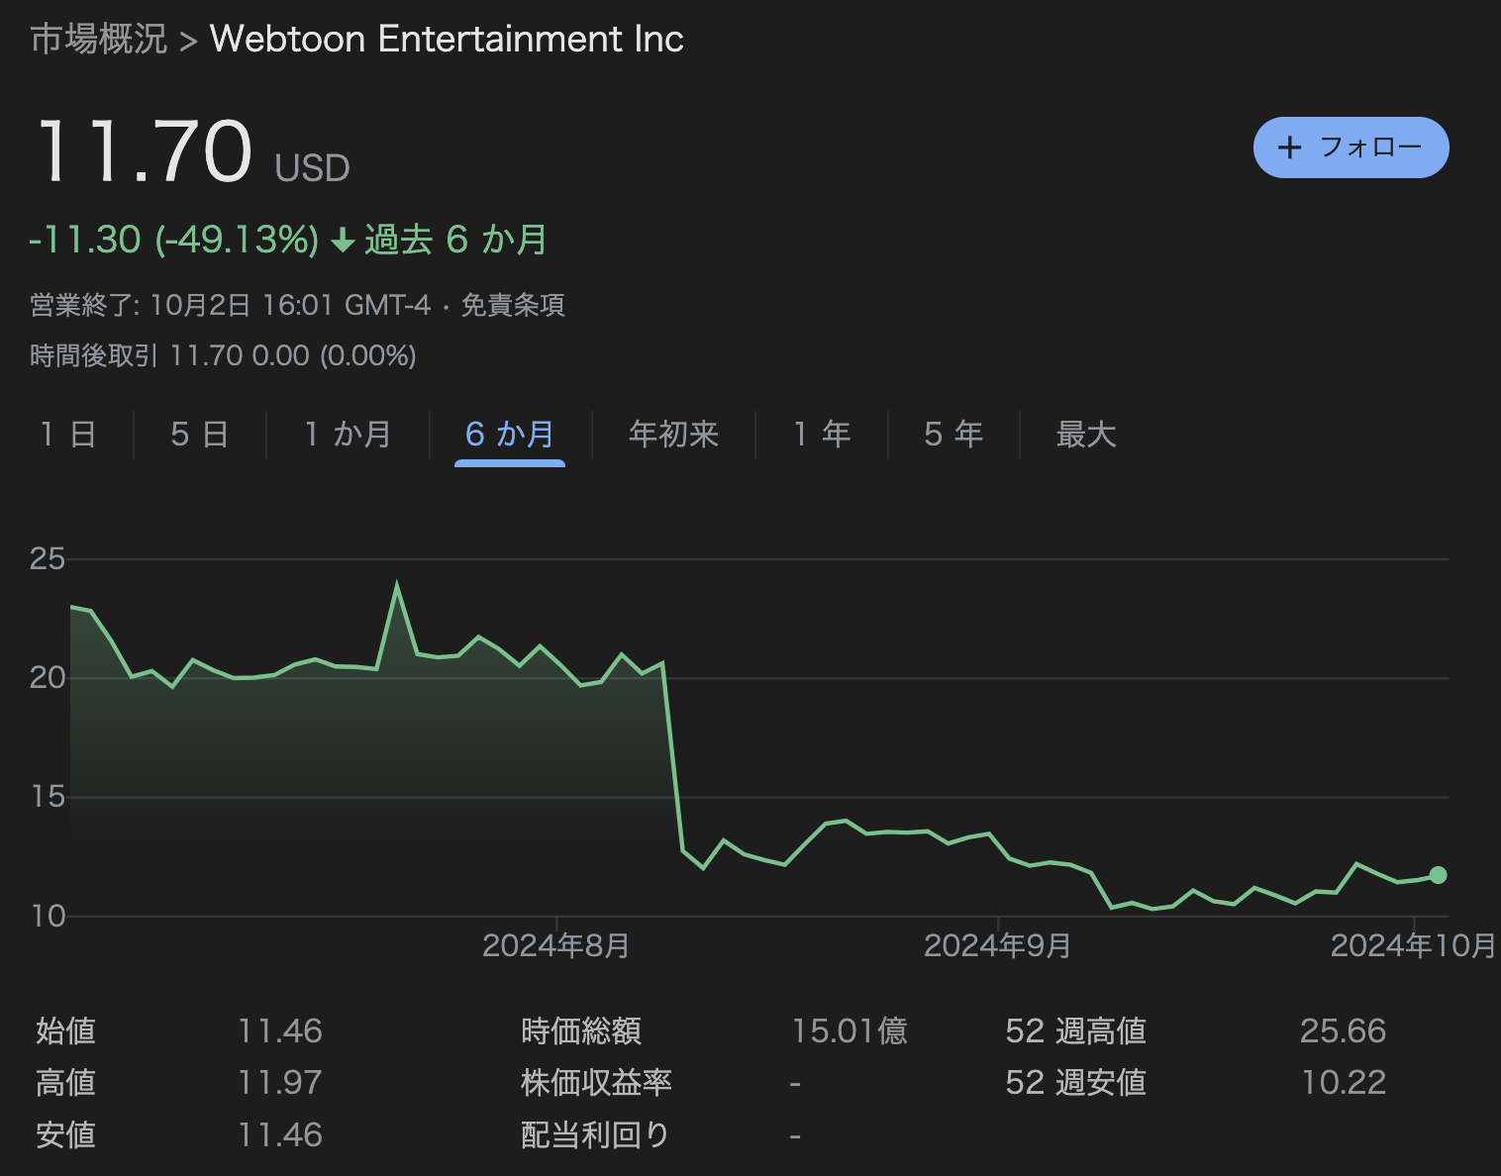Screen dimensions: 1501x1176
Task: Select the 1 日 range tab
Action: click(x=68, y=434)
